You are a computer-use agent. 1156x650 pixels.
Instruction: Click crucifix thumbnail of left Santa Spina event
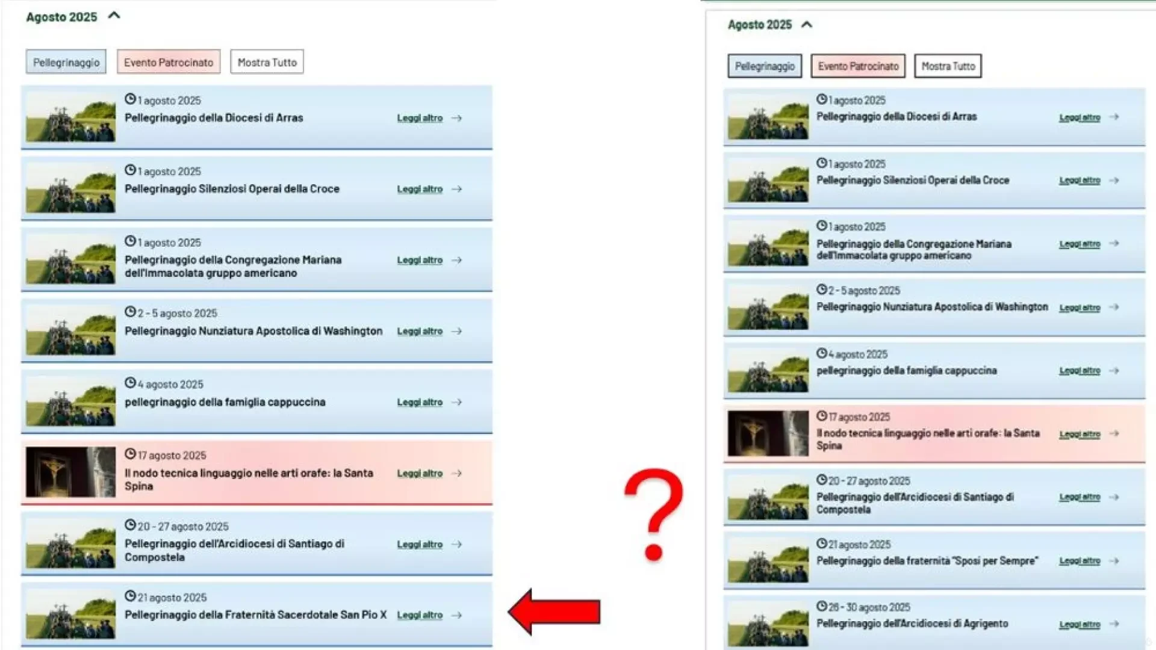70,472
